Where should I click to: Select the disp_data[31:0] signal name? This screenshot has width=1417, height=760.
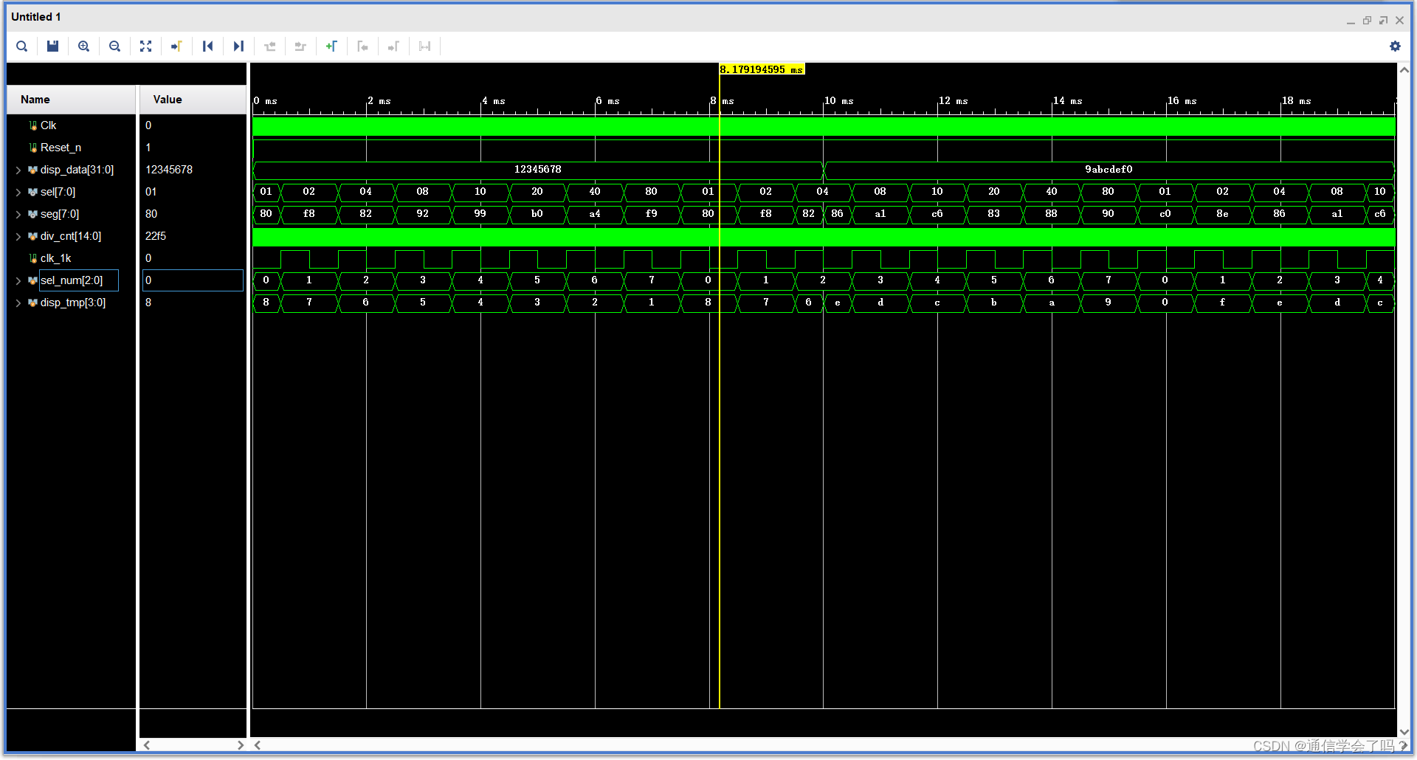(77, 170)
